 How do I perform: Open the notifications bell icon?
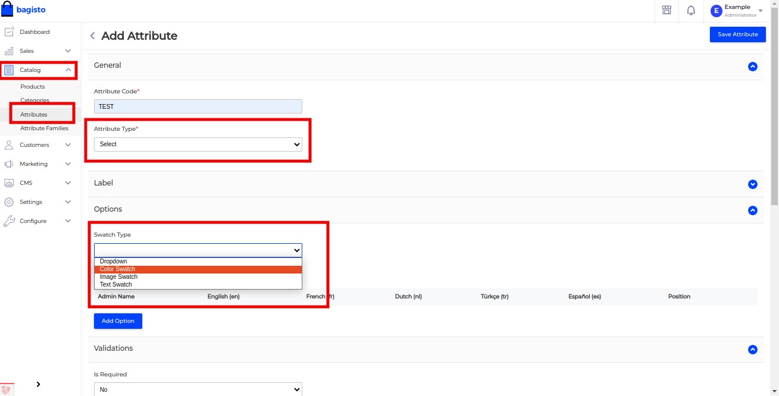tap(691, 10)
